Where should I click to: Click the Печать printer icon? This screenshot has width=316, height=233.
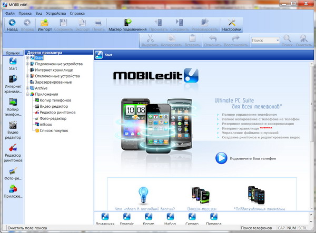tap(98, 23)
